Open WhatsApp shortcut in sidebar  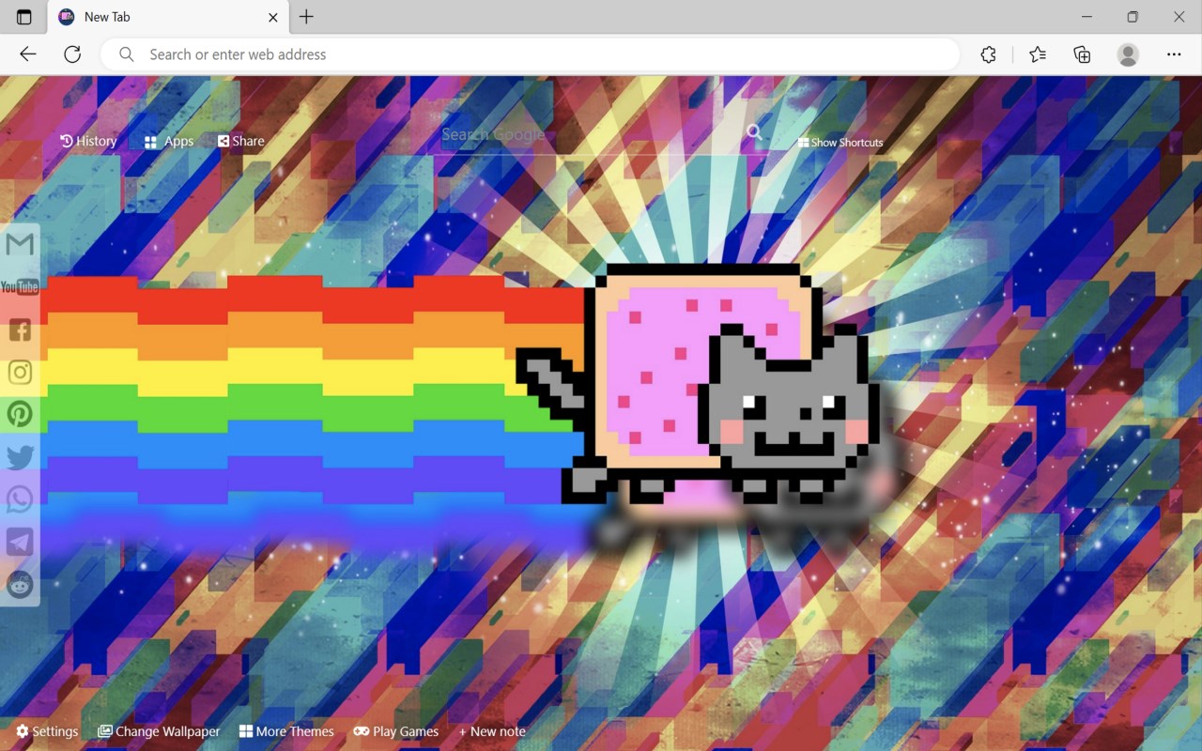20,499
